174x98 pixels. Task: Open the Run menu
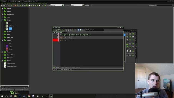[22, 3]
